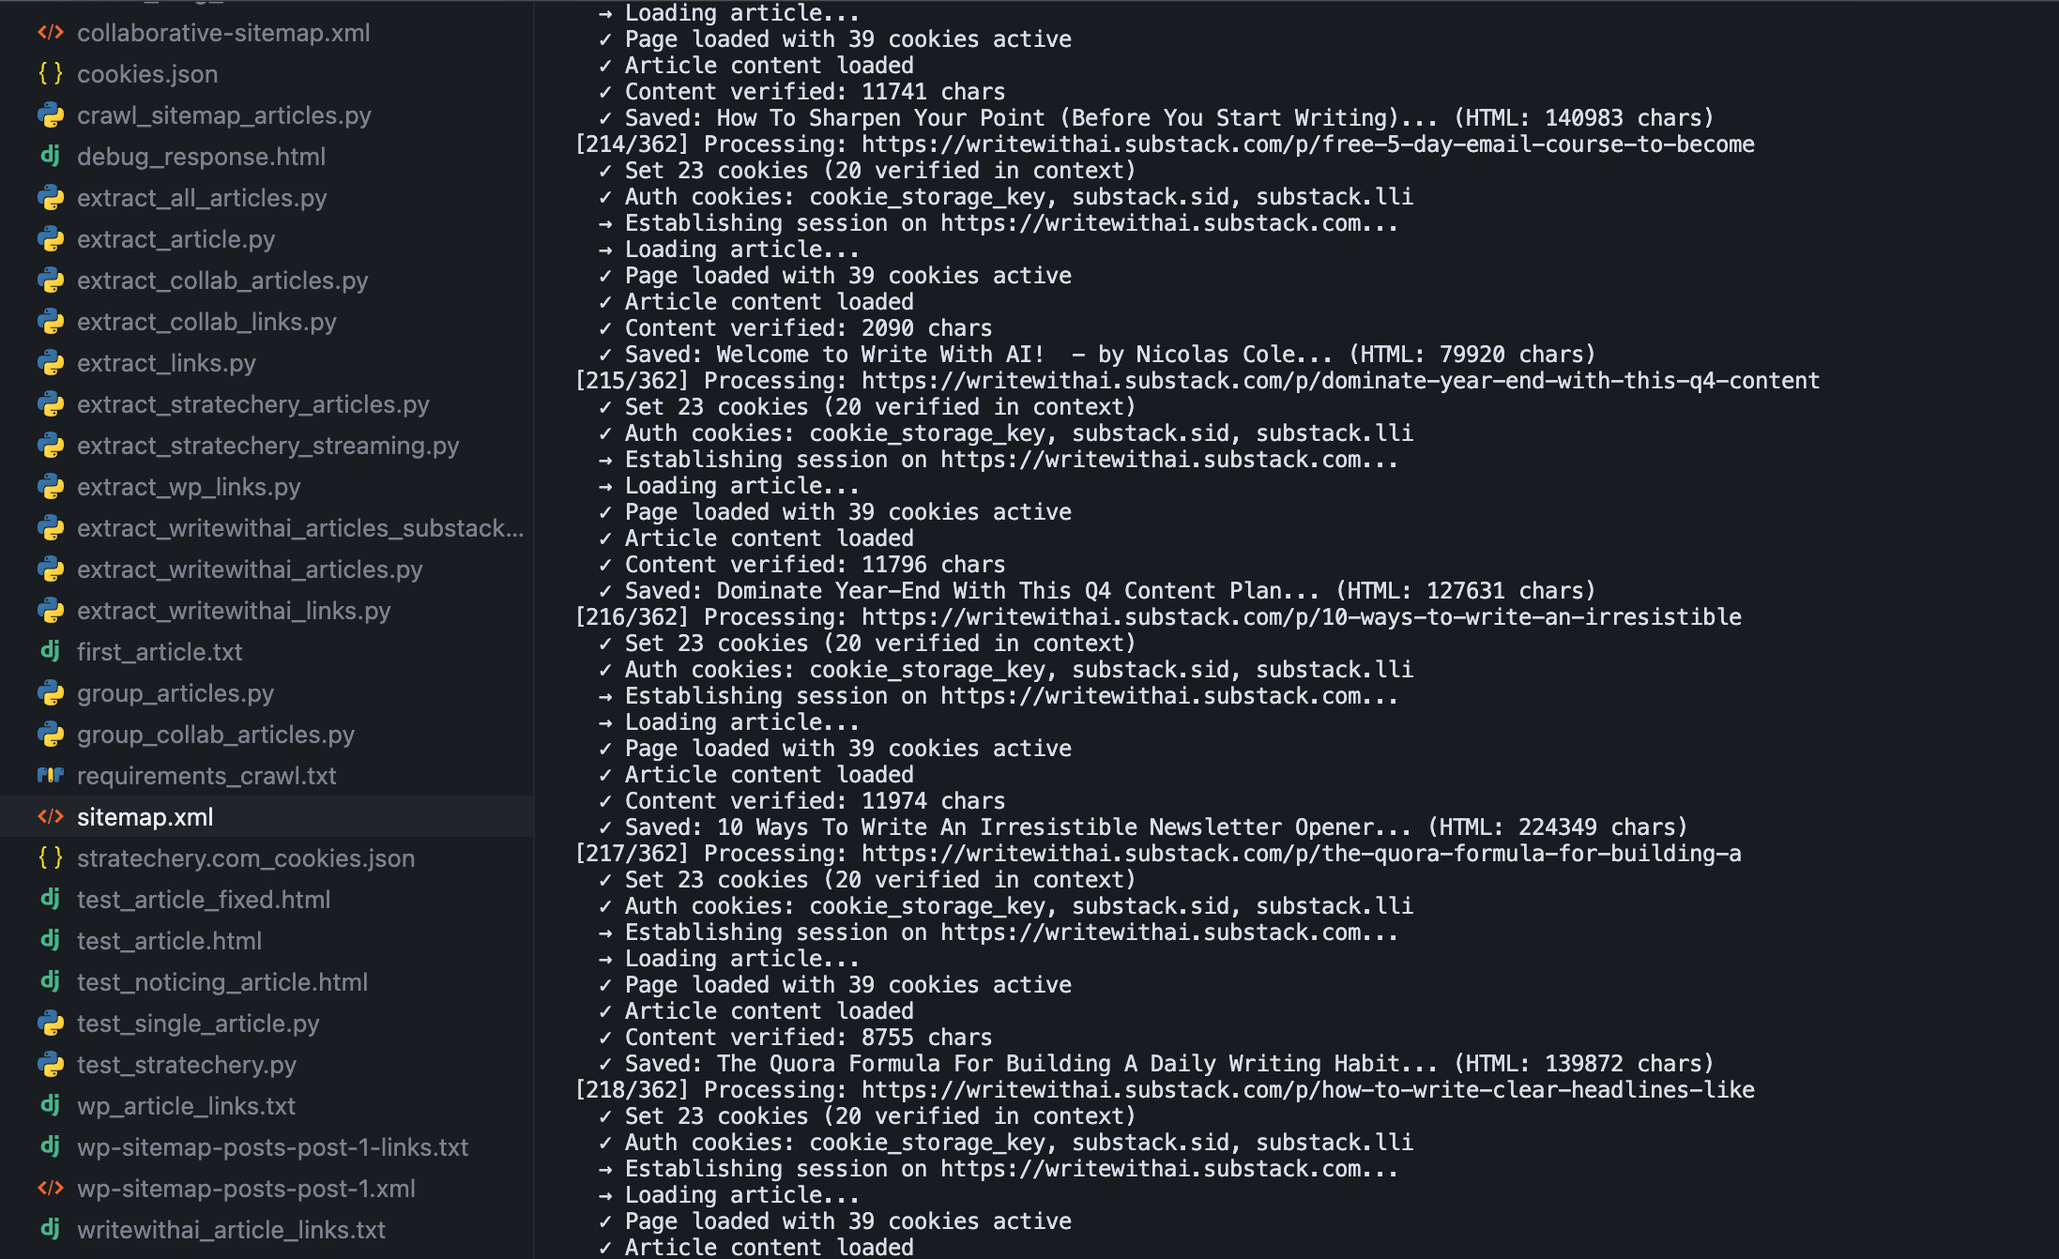Open test_noticing_article.html
This screenshot has height=1259, width=2059.
[222, 982]
